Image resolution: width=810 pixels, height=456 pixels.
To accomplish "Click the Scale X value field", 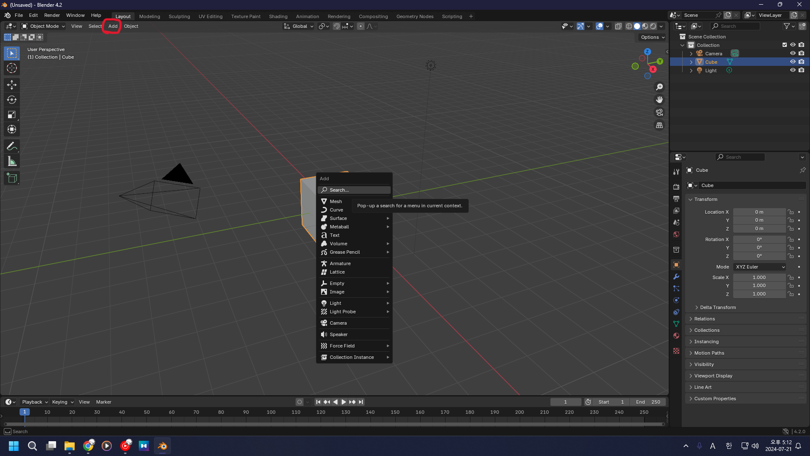I will [x=759, y=277].
